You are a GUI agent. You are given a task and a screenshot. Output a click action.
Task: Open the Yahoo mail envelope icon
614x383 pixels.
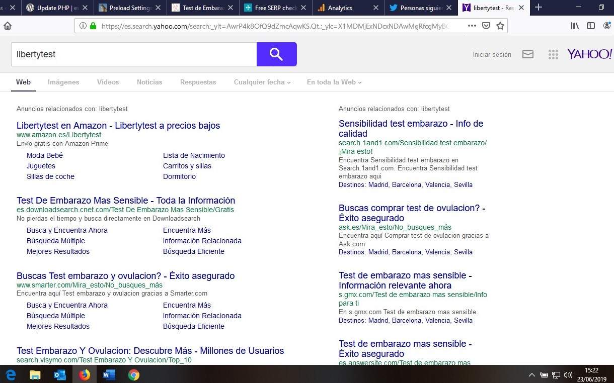tap(528, 54)
